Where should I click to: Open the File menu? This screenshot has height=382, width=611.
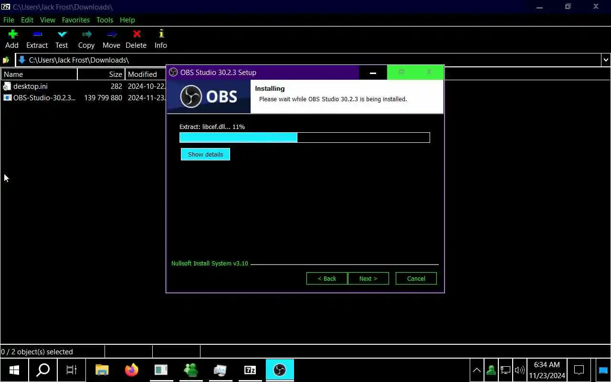pos(9,20)
